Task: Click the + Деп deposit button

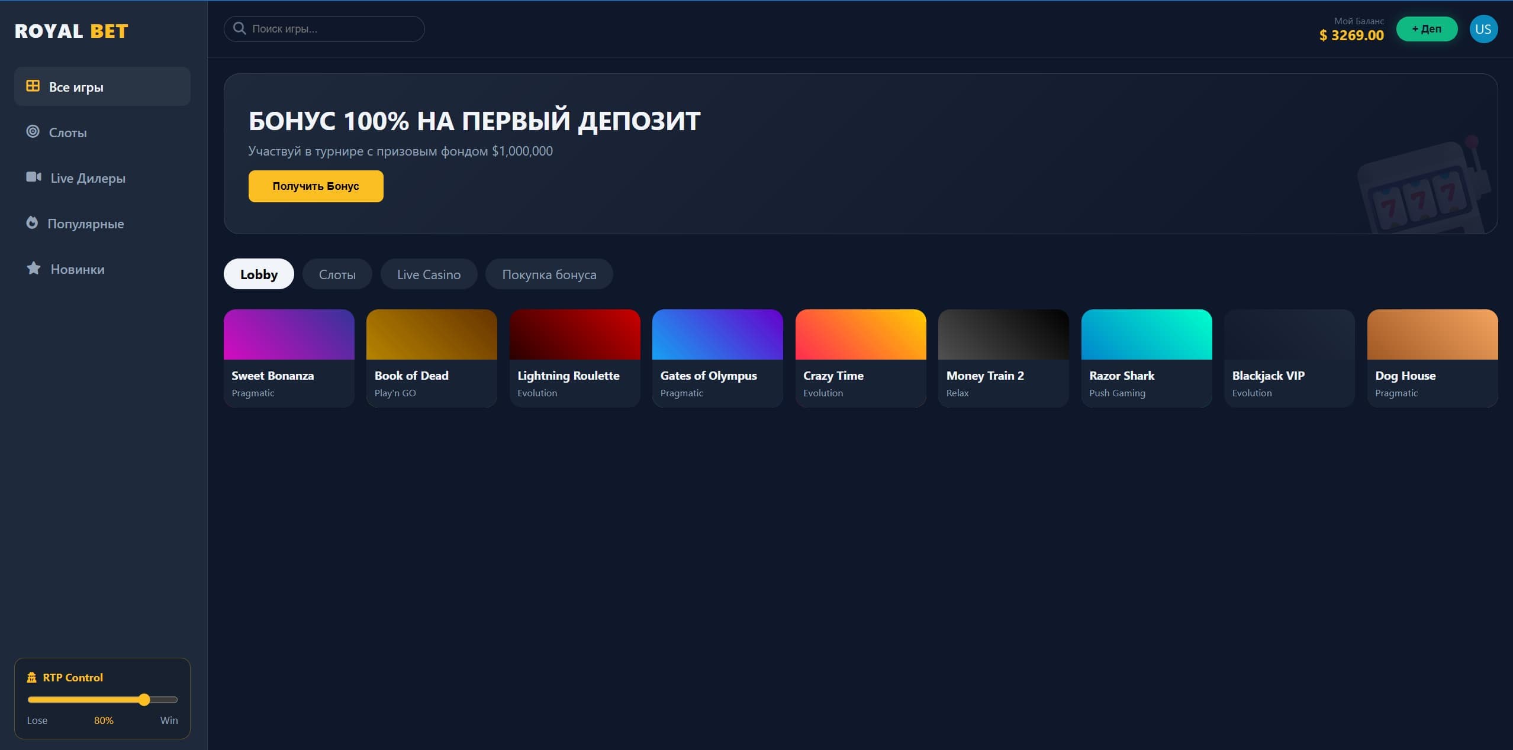Action: click(x=1427, y=29)
